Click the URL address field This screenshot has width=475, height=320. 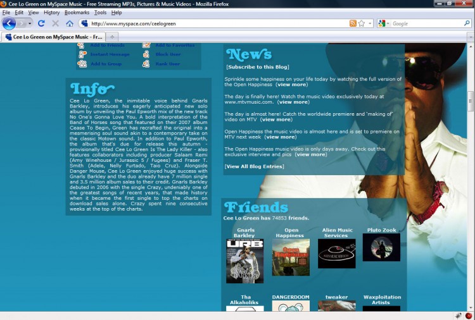pos(218,23)
